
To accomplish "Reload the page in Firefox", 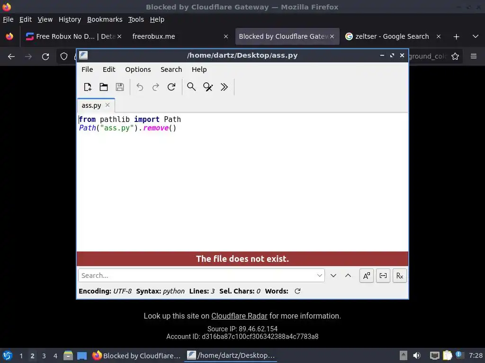I will coord(45,57).
